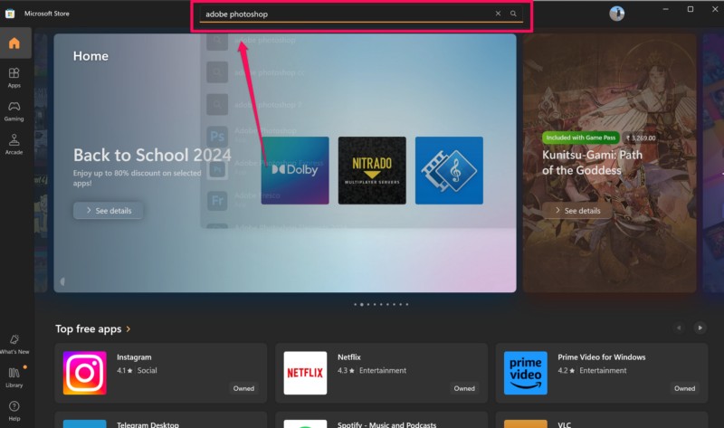Open the Netflix app card
This screenshot has height=428, width=724.
[381, 373]
